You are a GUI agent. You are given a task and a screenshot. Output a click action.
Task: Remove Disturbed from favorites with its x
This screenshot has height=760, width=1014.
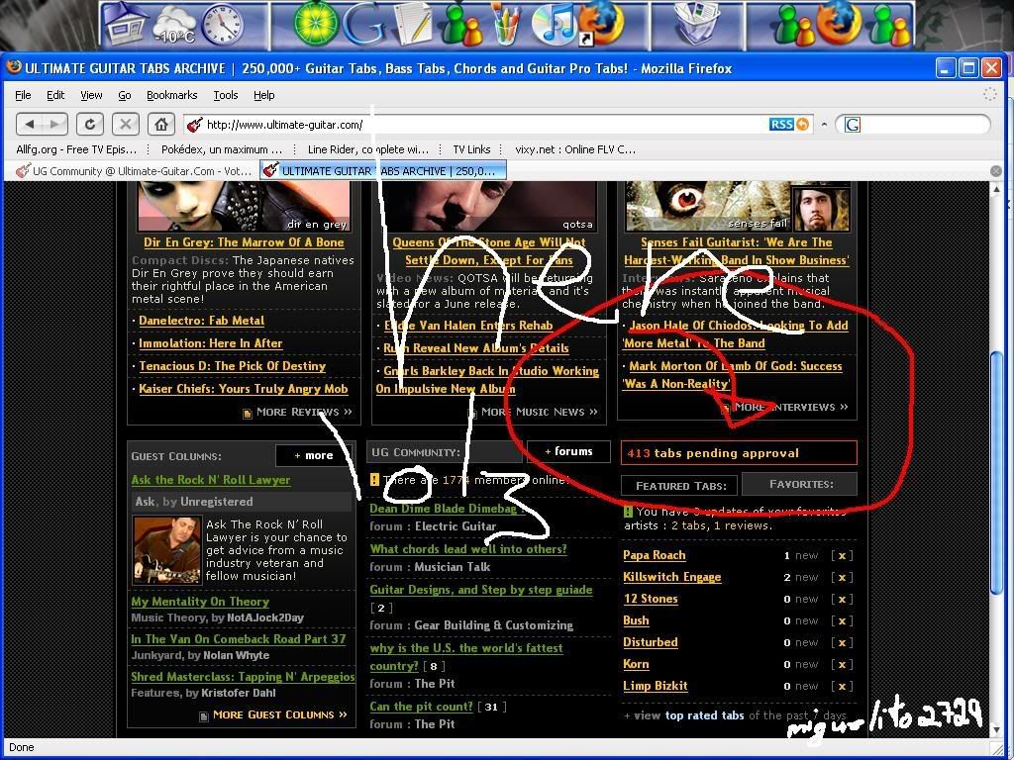tap(842, 643)
